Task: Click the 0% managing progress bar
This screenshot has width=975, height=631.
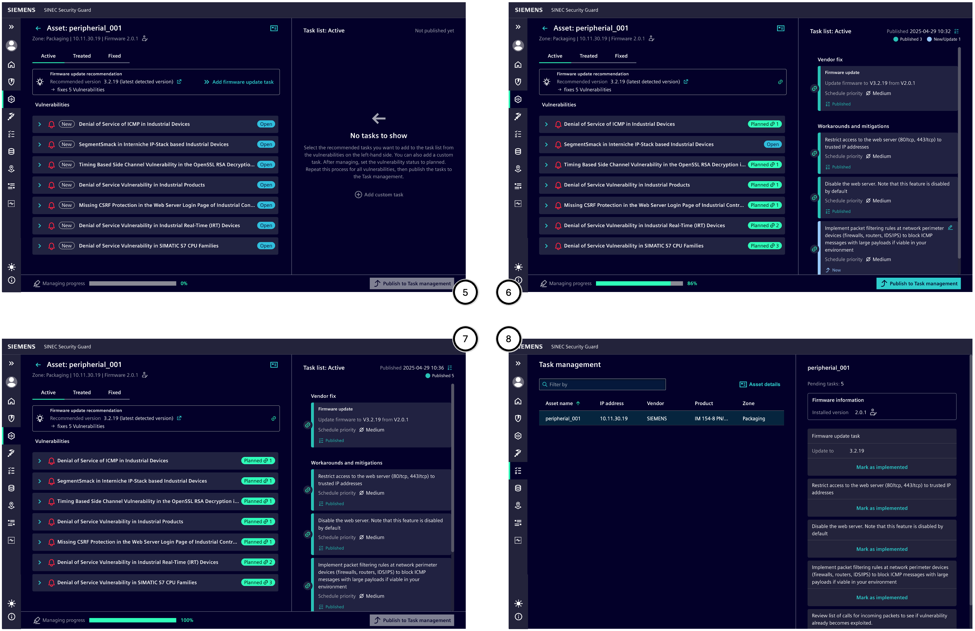Action: [133, 283]
